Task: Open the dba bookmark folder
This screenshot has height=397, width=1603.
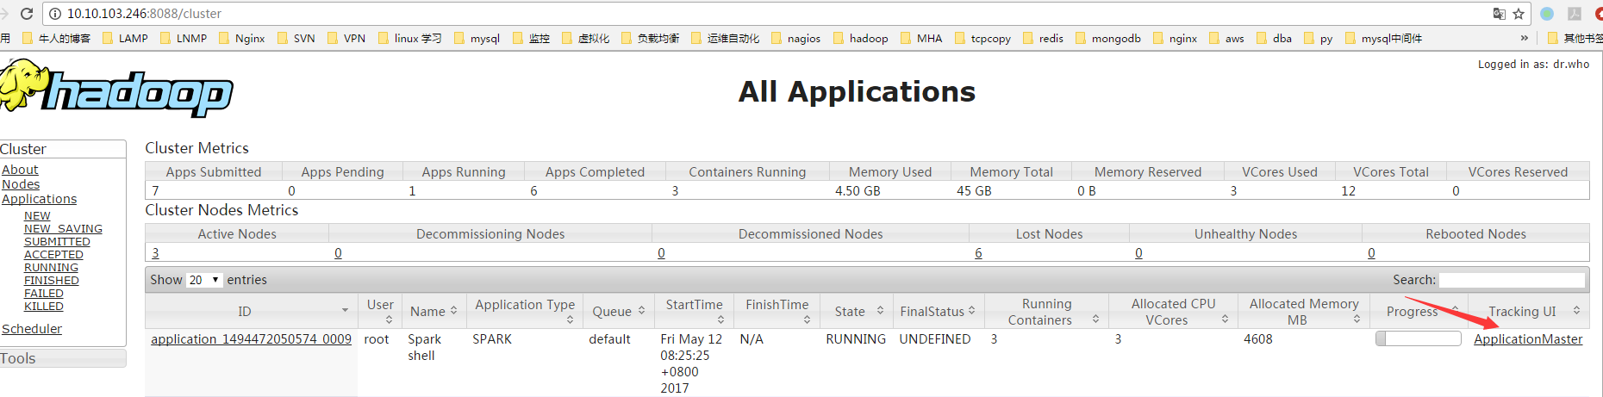Action: pyautogui.click(x=1274, y=38)
